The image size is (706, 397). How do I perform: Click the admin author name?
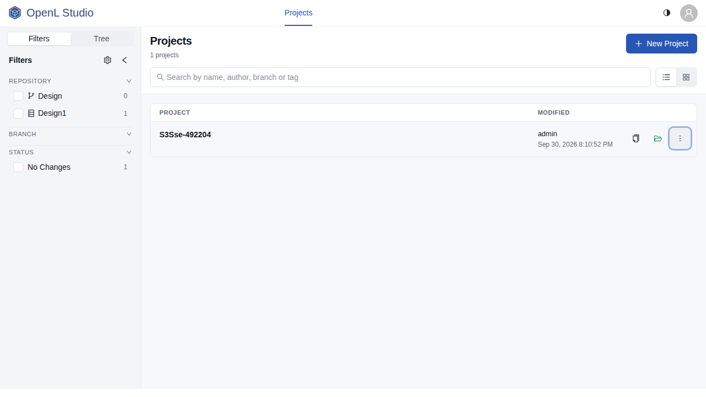548,133
